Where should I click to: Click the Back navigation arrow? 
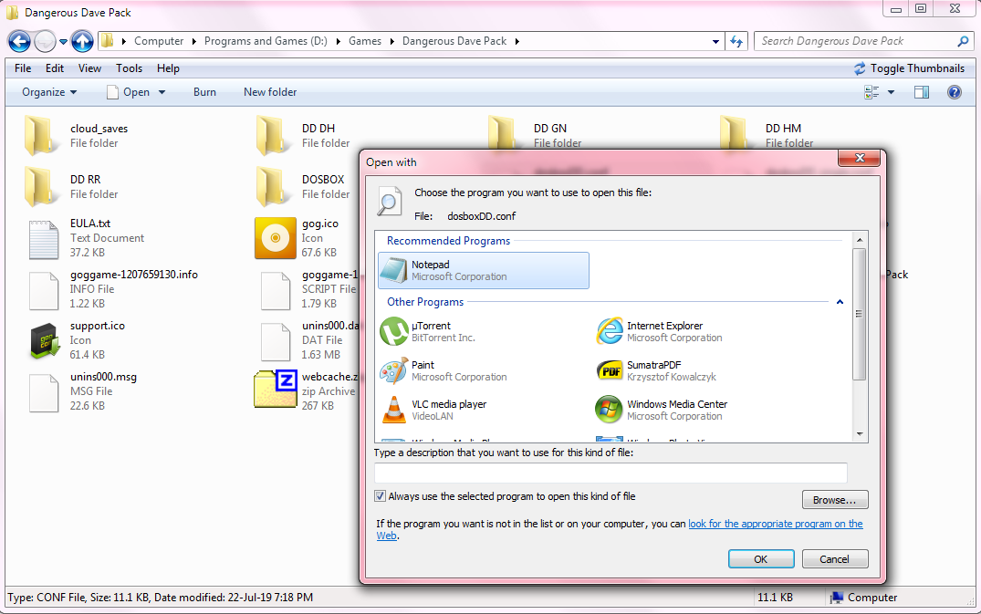point(19,41)
